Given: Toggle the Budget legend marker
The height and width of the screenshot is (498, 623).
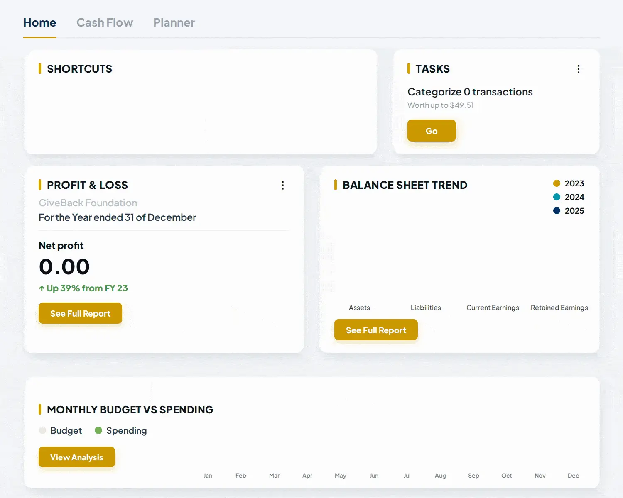Looking at the screenshot, I should [x=42, y=430].
